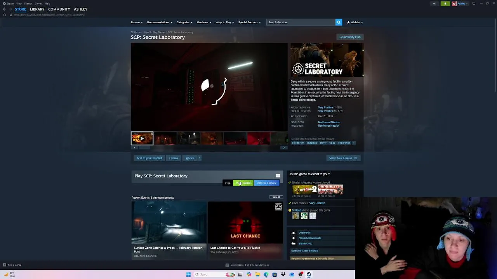
Task: Click the Ignore button
Action: coord(189,158)
